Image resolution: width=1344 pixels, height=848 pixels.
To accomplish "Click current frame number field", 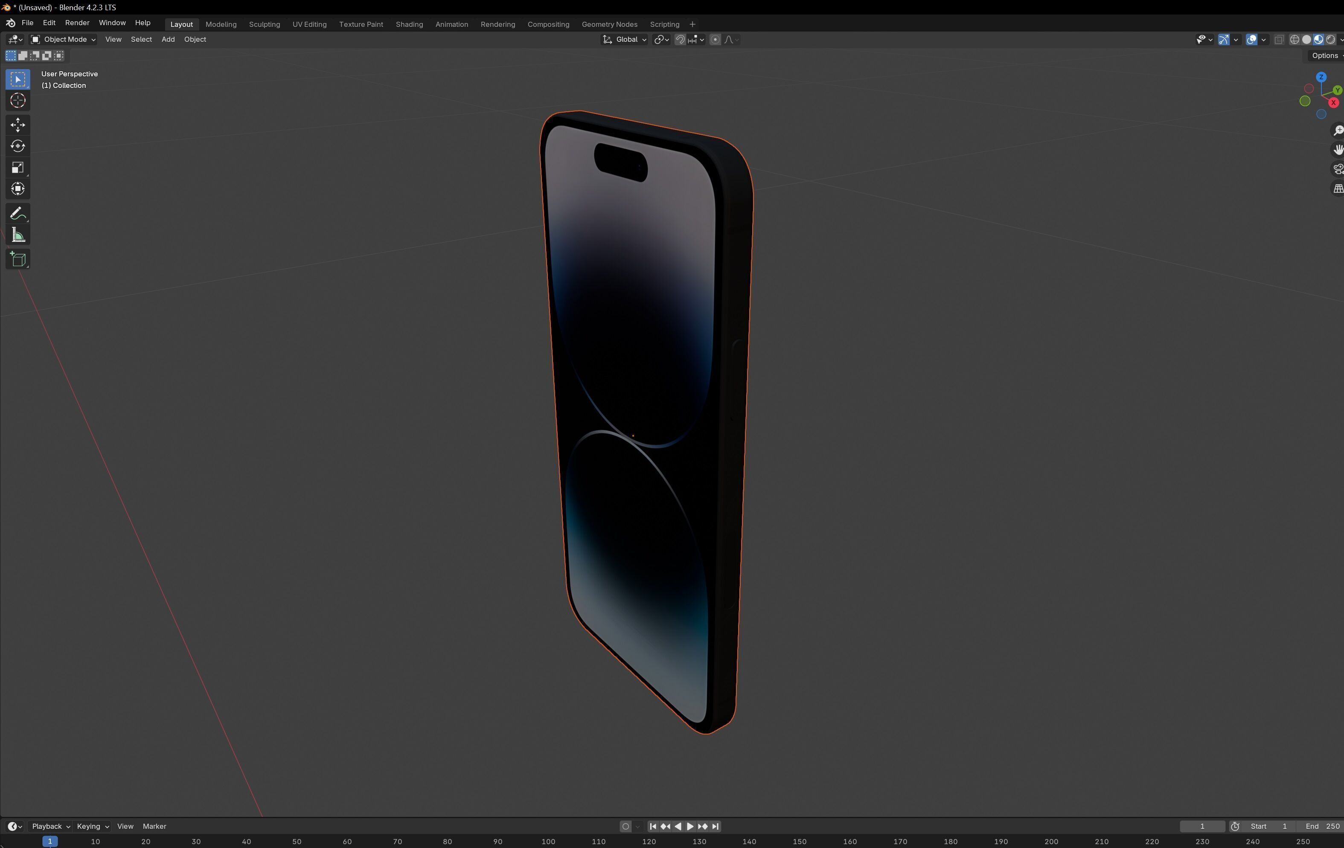I will click(x=1202, y=826).
